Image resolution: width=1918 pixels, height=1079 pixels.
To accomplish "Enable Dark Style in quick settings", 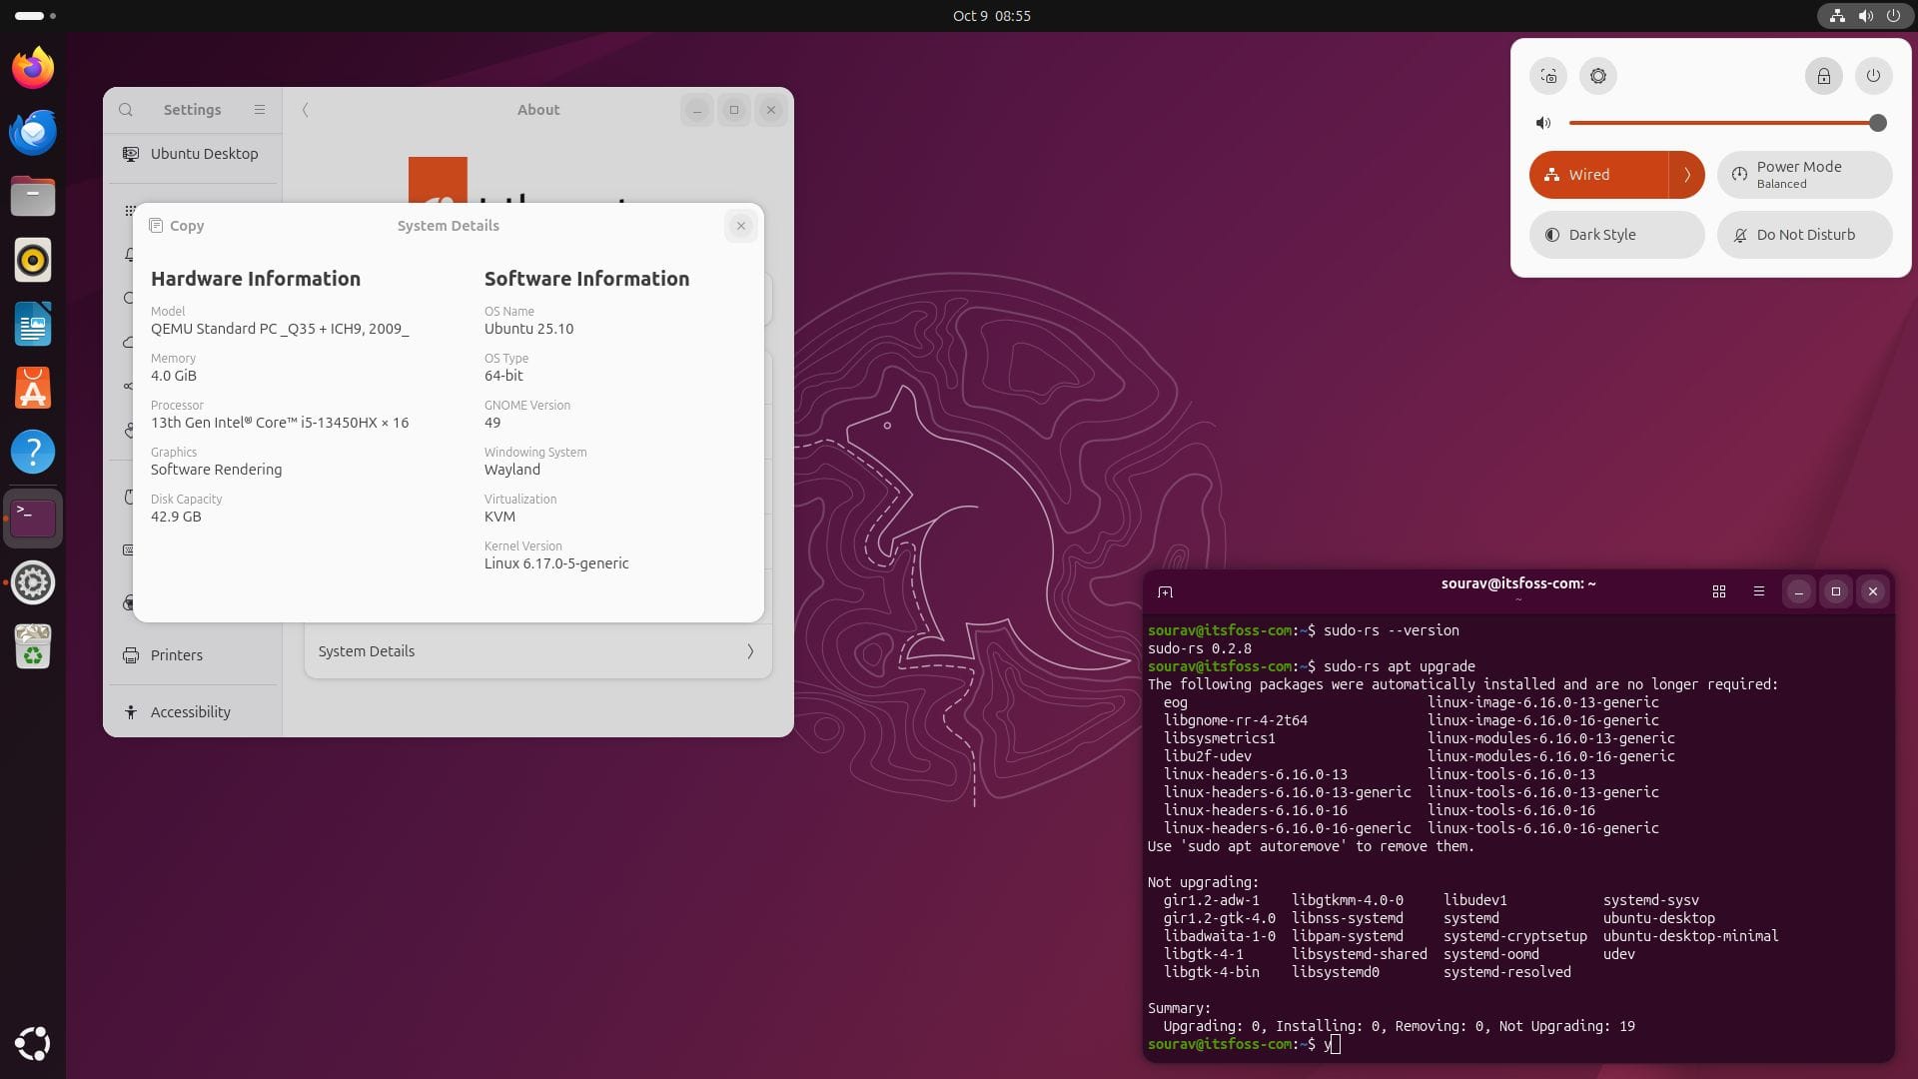I will pos(1616,234).
